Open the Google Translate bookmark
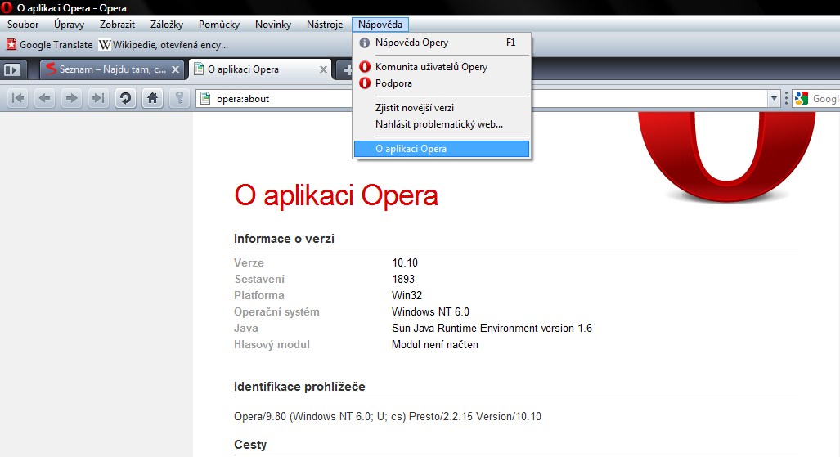 pyautogui.click(x=49, y=45)
